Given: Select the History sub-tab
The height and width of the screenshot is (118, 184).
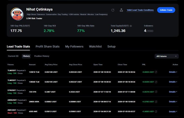Looking at the screenshot, I should [26, 56].
